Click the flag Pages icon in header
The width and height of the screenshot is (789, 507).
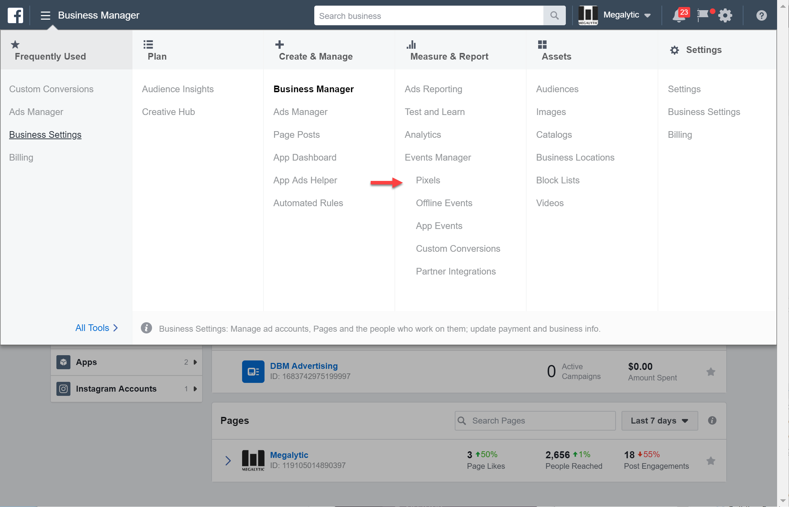[703, 15]
